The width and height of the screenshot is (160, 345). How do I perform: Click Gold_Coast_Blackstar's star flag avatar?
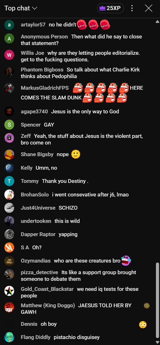9,291
